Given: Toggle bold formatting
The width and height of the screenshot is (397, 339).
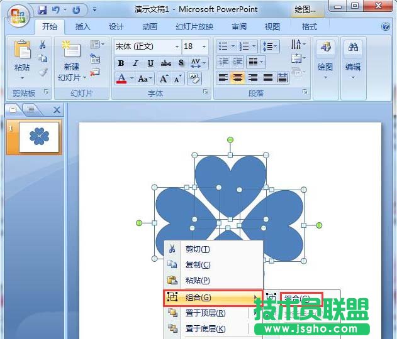Looking at the screenshot, I should click(121, 63).
